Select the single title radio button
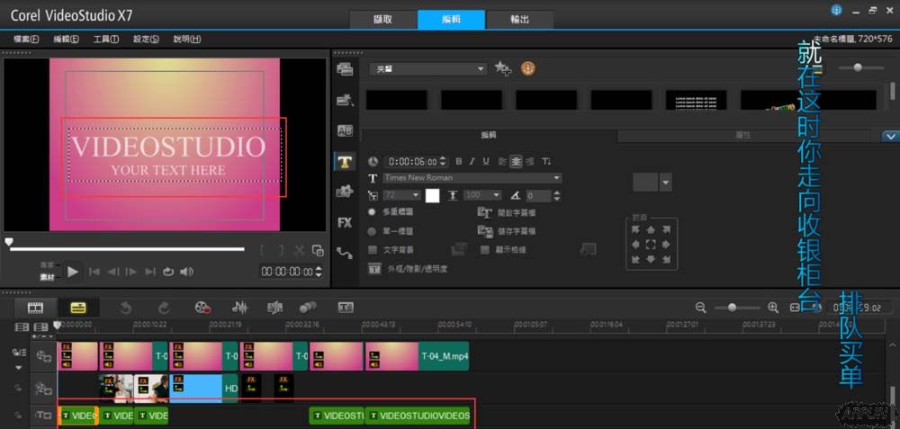Screen dimensions: 900x429 [x=373, y=231]
